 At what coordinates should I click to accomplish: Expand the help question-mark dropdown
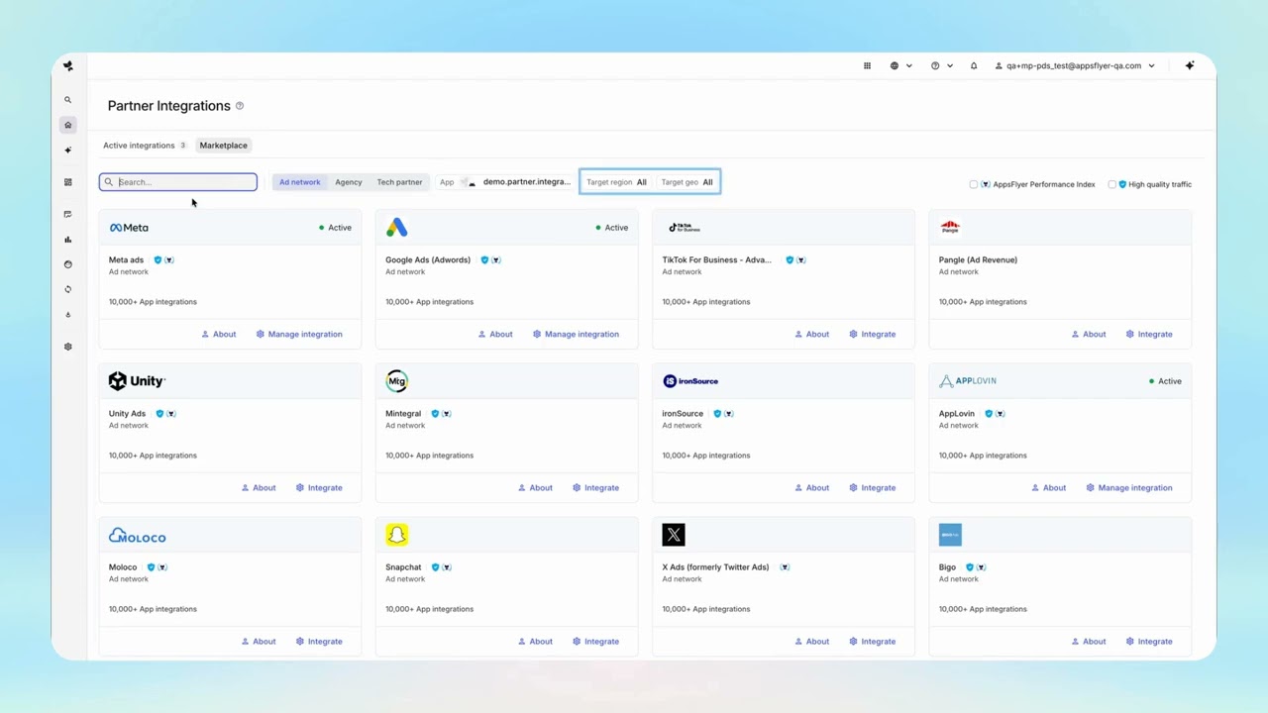[941, 66]
